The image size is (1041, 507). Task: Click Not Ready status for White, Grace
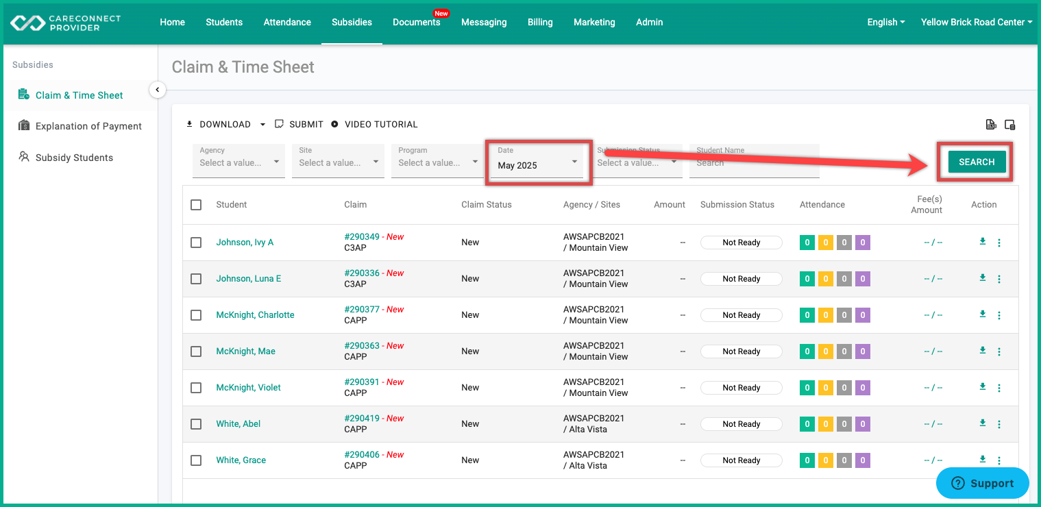(742, 460)
